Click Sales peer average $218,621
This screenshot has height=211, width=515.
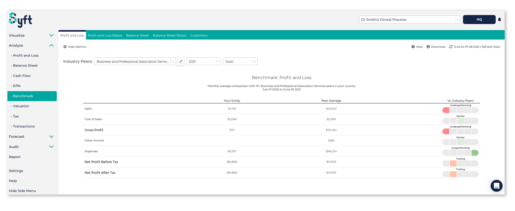331,109
